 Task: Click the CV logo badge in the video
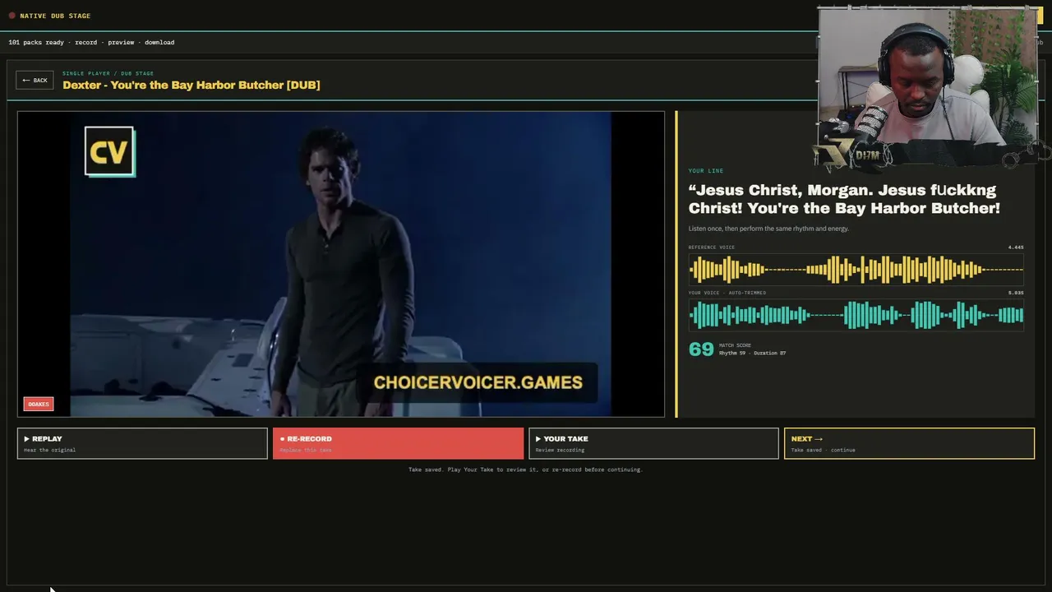click(x=109, y=151)
